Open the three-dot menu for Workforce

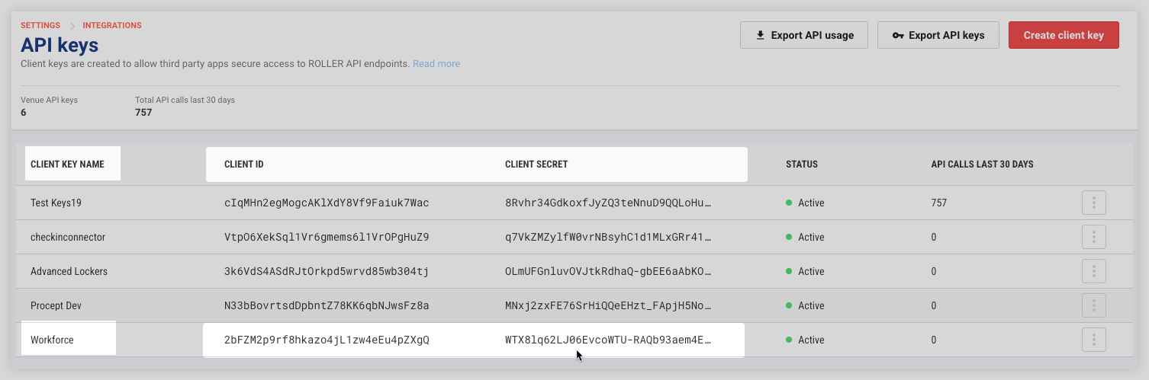tap(1093, 340)
